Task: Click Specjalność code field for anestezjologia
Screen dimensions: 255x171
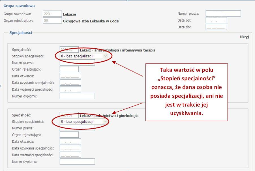Action: [69, 50]
